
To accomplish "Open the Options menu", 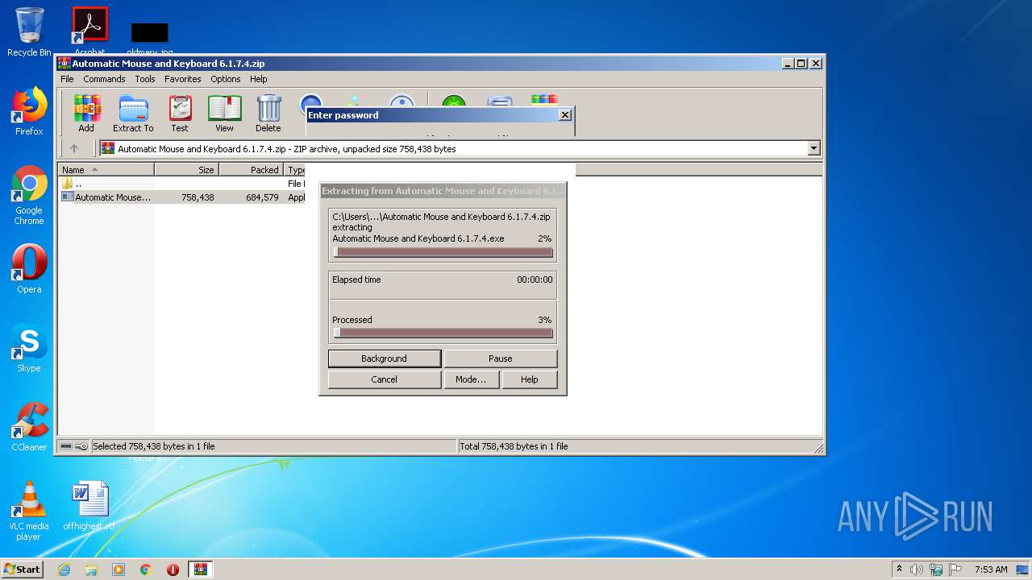I will [226, 79].
